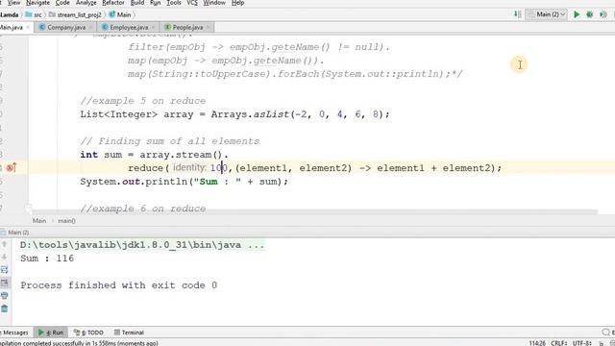Toggle scroll-to-end in Run console
615x346 pixels.
pyautogui.click(x=4, y=283)
